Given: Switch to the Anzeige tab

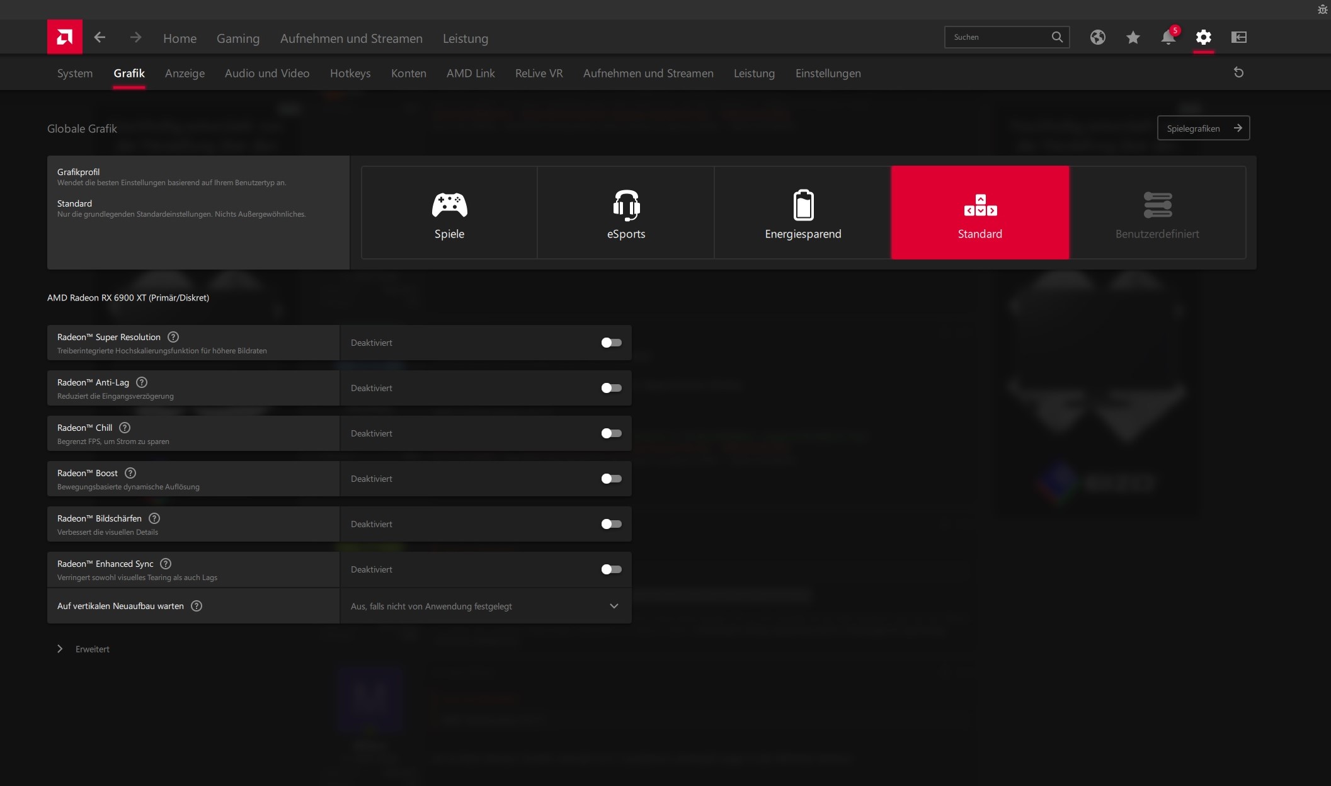Looking at the screenshot, I should pyautogui.click(x=185, y=73).
